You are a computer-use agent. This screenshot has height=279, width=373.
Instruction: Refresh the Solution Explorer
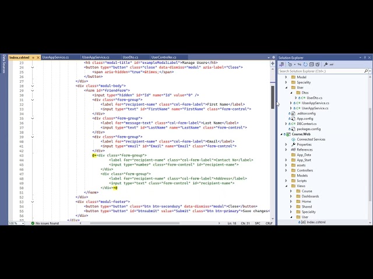(305, 65)
